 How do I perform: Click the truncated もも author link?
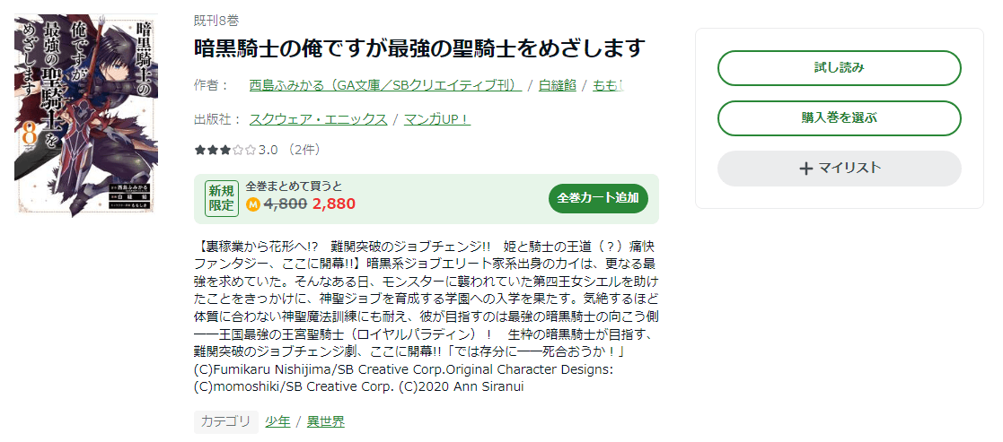coord(608,85)
